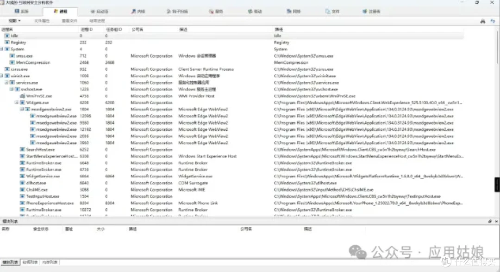
Task: Click the 'Microsoft Phone Link' description cell
Action: point(198,203)
